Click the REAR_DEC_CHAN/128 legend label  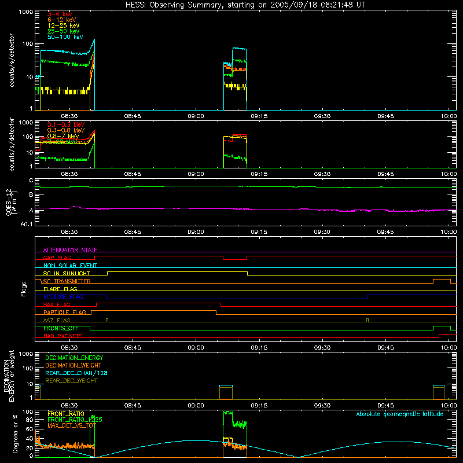coord(76,373)
